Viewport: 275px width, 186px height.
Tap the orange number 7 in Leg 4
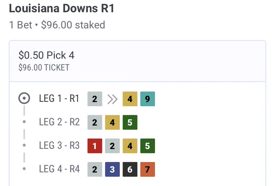148,169
